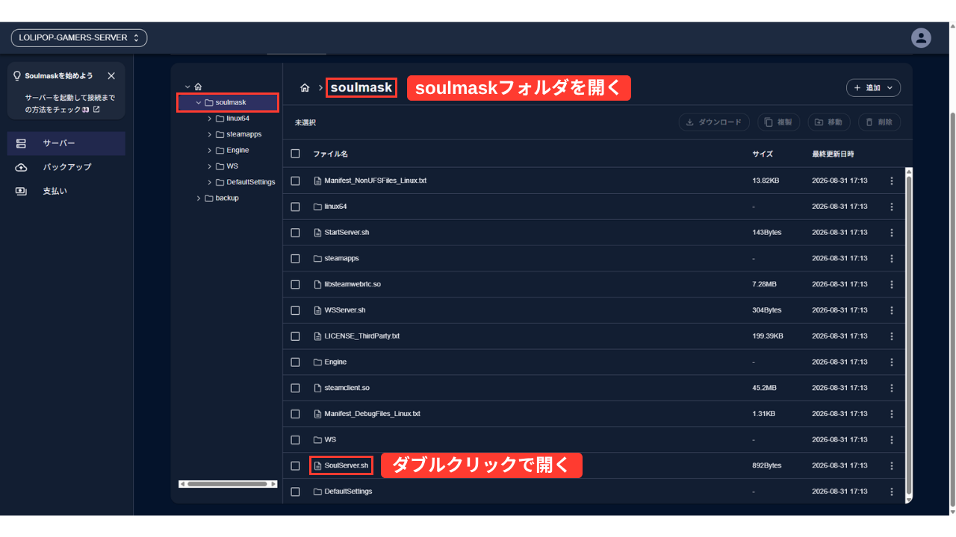956x537 pixels.
Task: Click the home icon in the breadcrumb
Action: coord(305,88)
